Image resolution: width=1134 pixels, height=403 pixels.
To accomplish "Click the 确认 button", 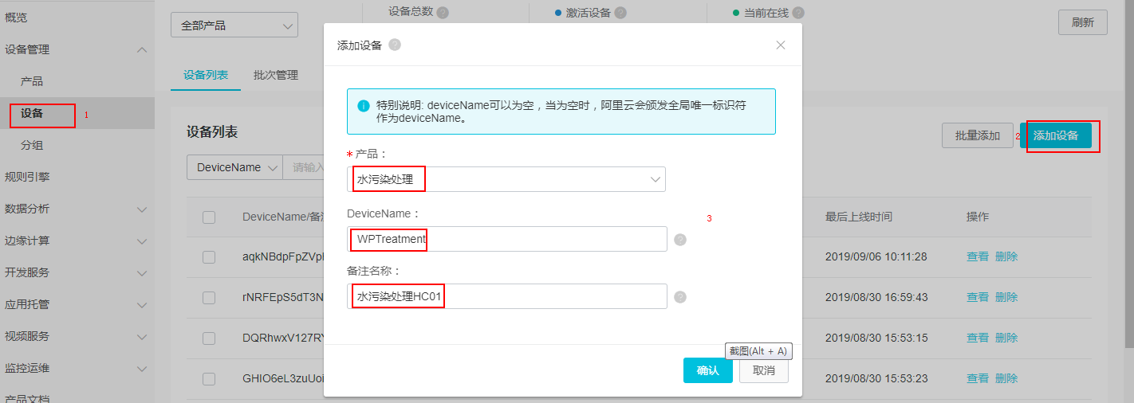I will point(708,370).
